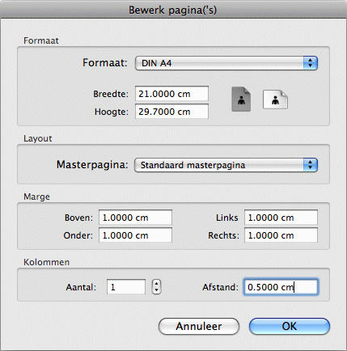Click blue arrows on the Formaat popup
Viewport: 347px width, 351px height.
[x=311, y=63]
